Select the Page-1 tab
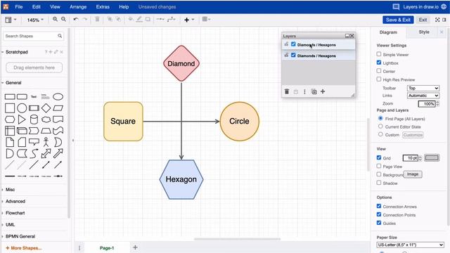This screenshot has width=450, height=253. click(x=107, y=248)
